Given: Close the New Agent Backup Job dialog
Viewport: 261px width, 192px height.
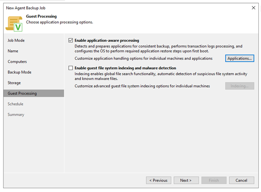Looking at the screenshot, I should click(254, 8).
